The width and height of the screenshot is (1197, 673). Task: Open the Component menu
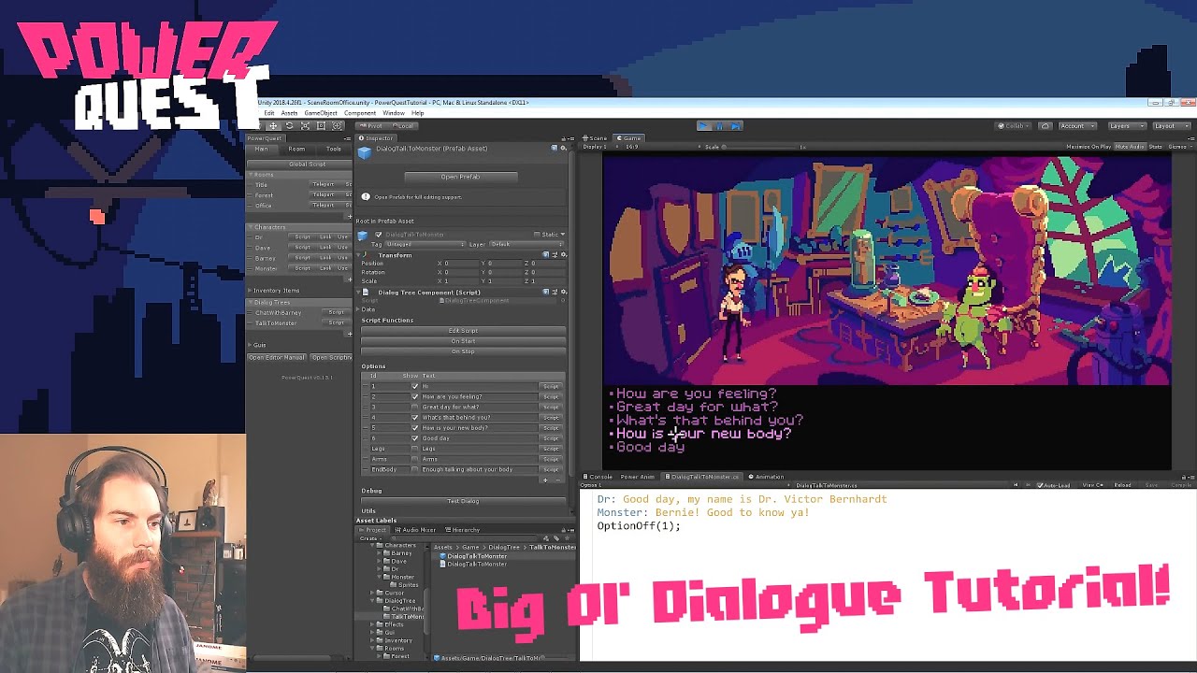click(360, 113)
